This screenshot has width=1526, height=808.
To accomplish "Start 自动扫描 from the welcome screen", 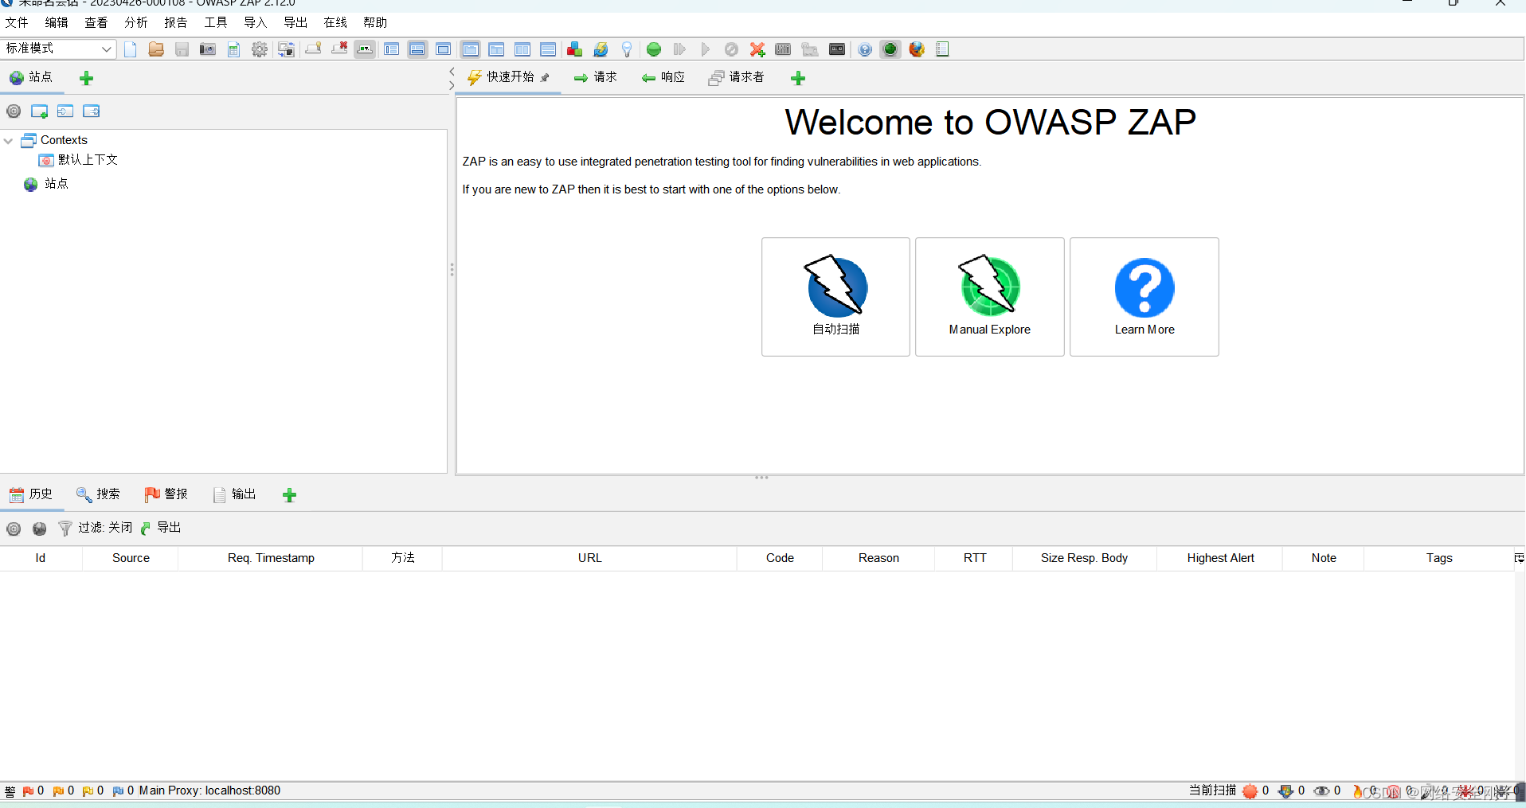I will click(835, 297).
